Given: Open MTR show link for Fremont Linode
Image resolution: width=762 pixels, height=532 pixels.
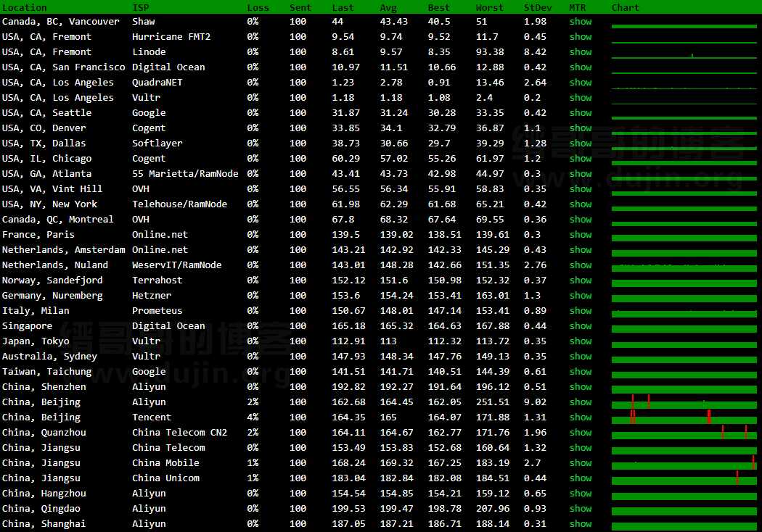Looking at the screenshot, I should pos(581,52).
